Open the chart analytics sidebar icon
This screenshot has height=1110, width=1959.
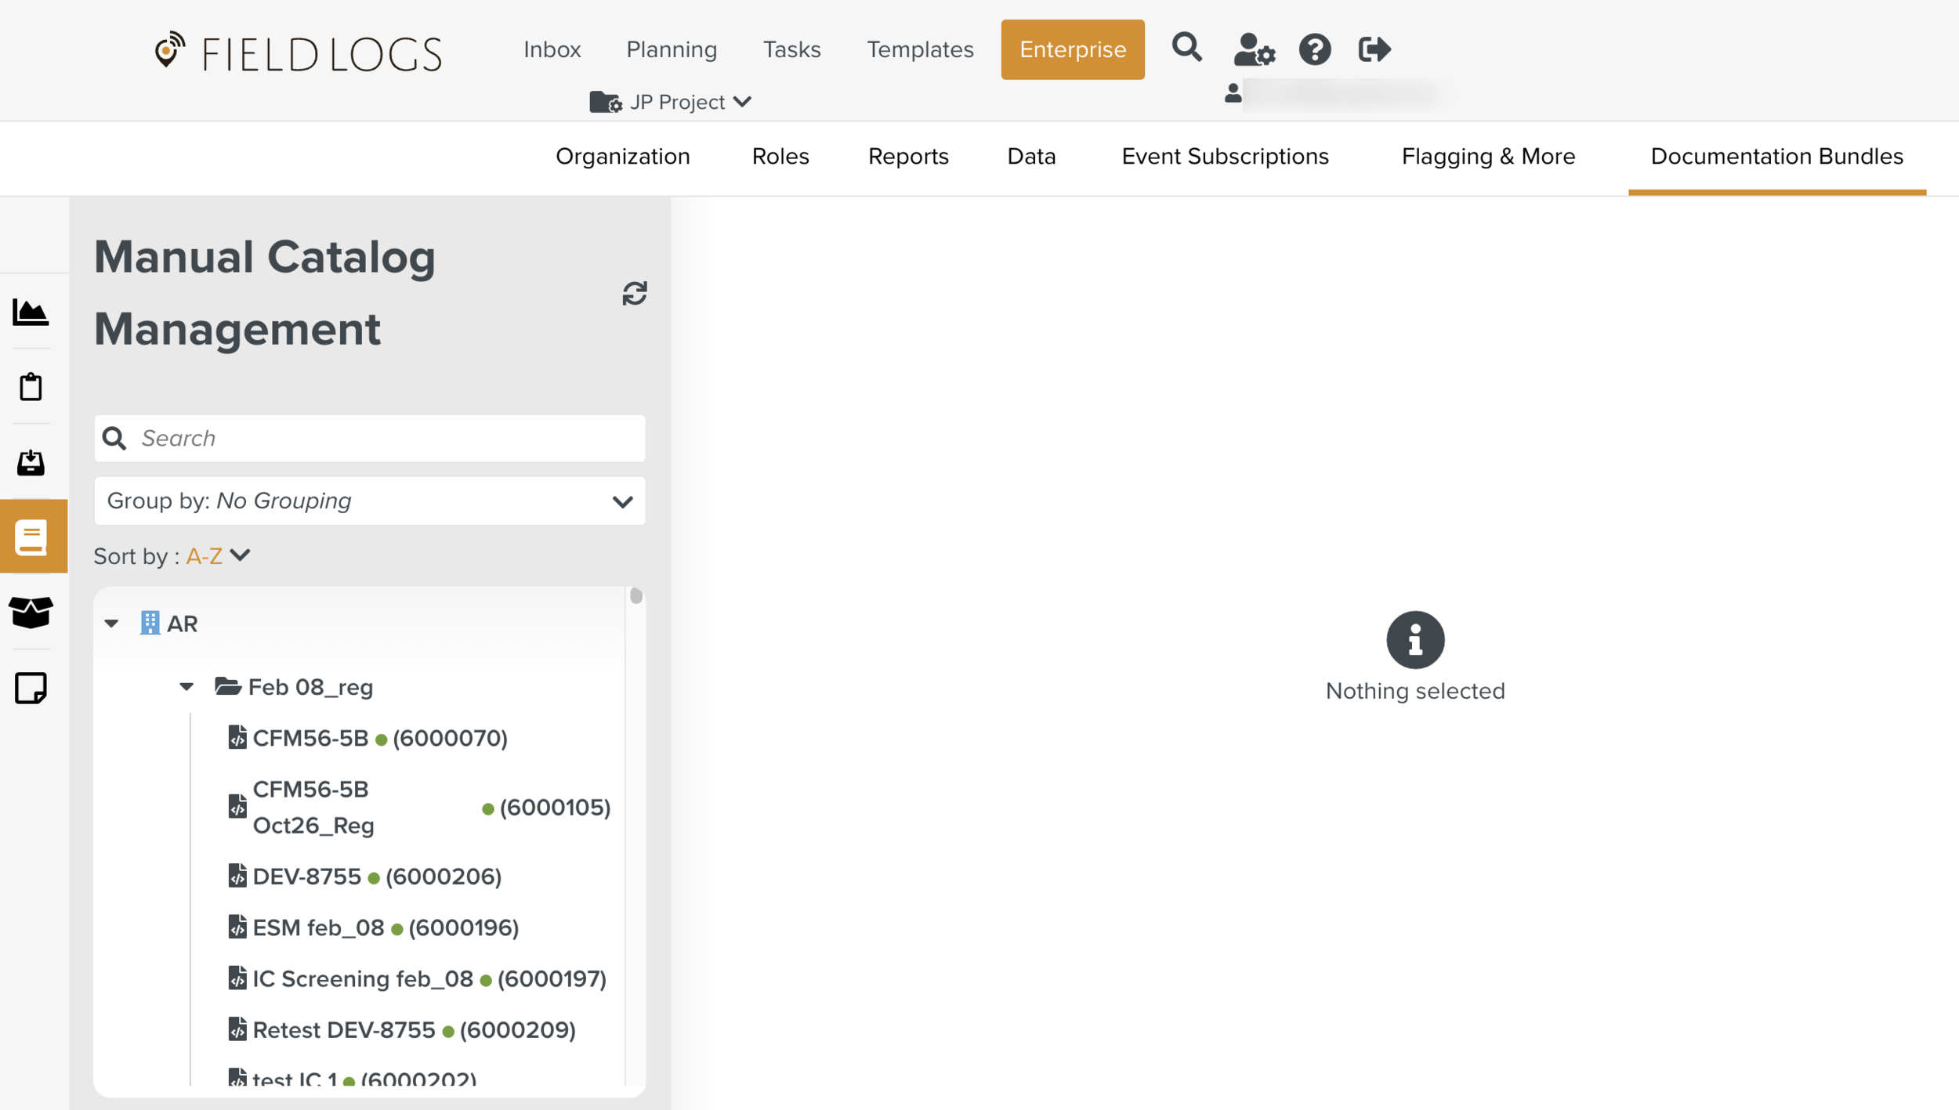click(31, 312)
